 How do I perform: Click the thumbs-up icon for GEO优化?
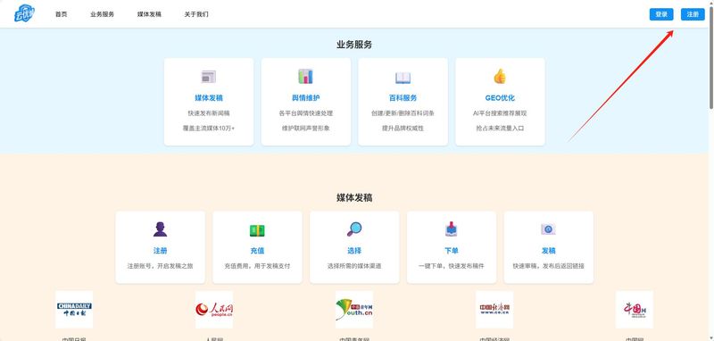pyautogui.click(x=500, y=77)
